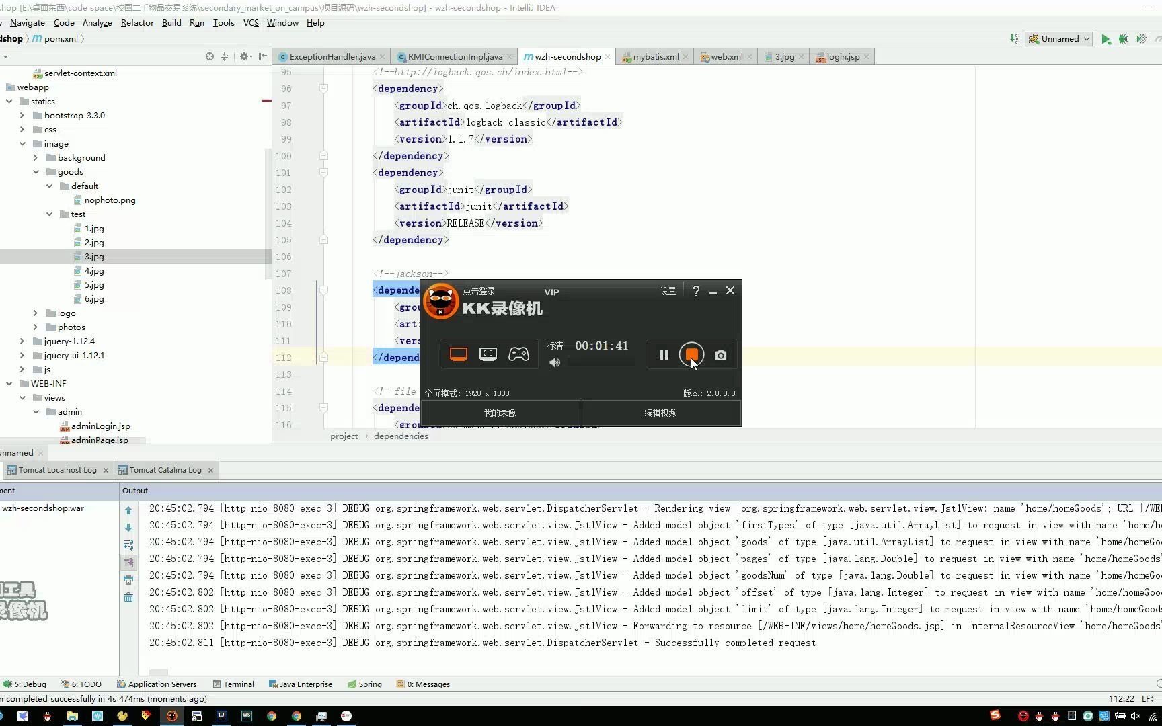
Task: Expand the background folder
Action: (36, 158)
